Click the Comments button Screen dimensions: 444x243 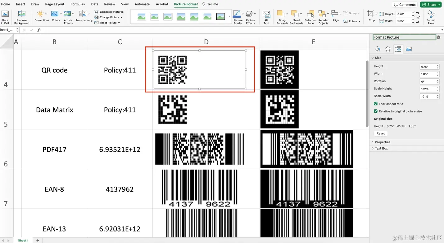pyautogui.click(x=405, y=5)
